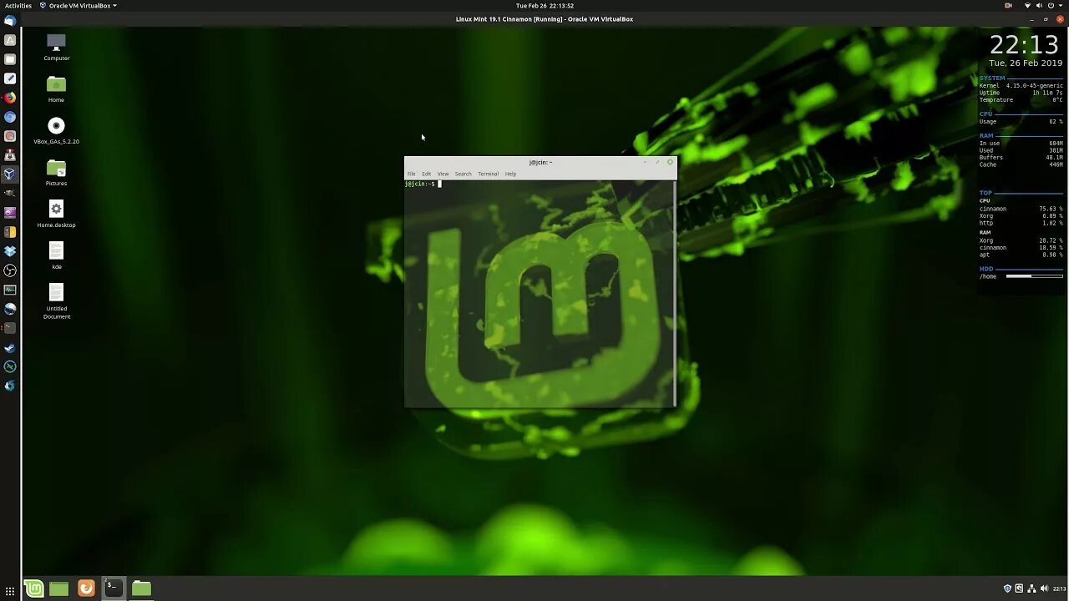Open OBS Studio from the dock
Screen dimensions: 1069x601
click(10, 270)
